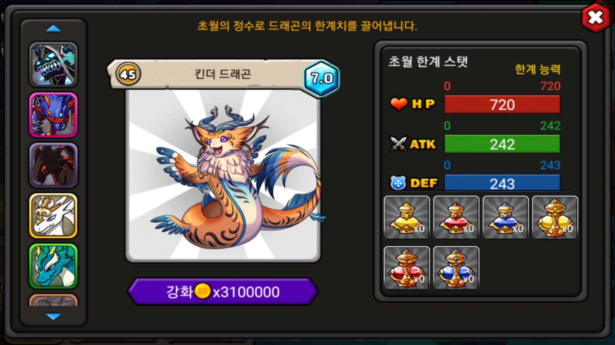Click the crossed swords ATK icon

pos(398,144)
